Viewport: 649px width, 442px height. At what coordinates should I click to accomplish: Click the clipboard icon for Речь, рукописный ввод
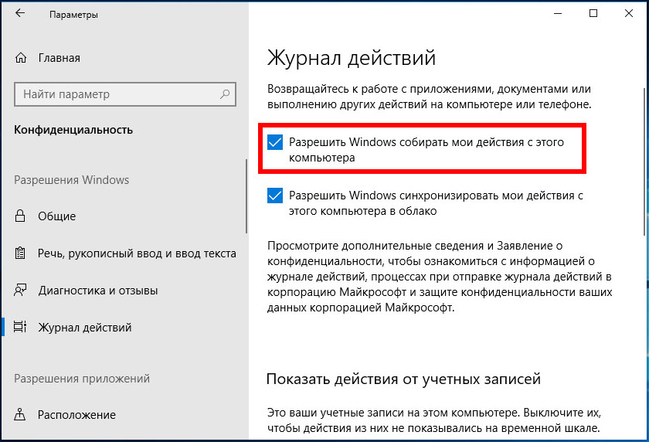point(20,253)
